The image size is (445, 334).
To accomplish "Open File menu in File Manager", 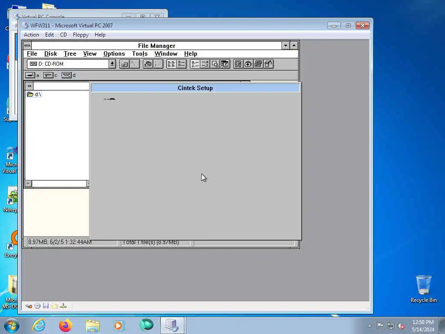I will tap(32, 53).
